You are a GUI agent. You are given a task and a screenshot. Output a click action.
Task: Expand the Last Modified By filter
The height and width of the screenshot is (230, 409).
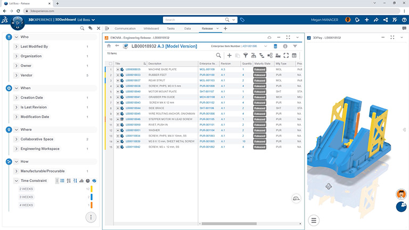pos(17,46)
